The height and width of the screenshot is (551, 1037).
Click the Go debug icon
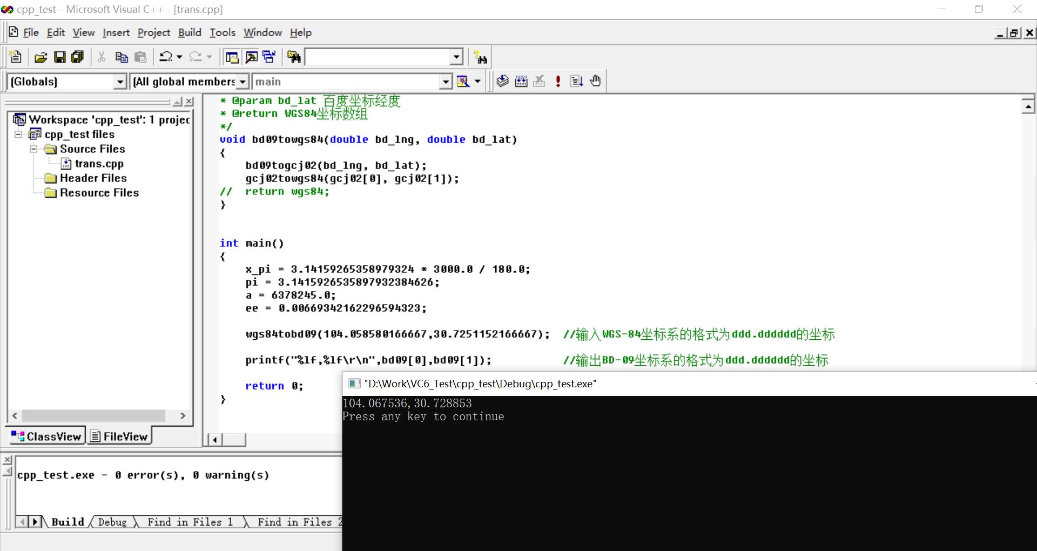tap(576, 81)
